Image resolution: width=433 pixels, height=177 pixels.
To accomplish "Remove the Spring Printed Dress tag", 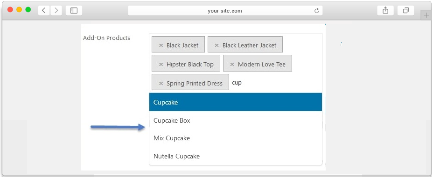I will click(x=161, y=84).
